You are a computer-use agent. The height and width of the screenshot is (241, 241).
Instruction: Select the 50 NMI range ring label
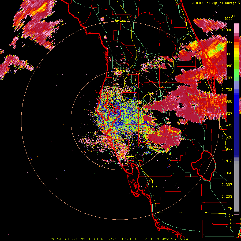(120, 71)
